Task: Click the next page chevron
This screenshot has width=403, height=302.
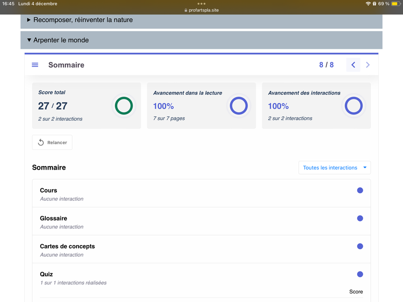Action: click(x=368, y=65)
